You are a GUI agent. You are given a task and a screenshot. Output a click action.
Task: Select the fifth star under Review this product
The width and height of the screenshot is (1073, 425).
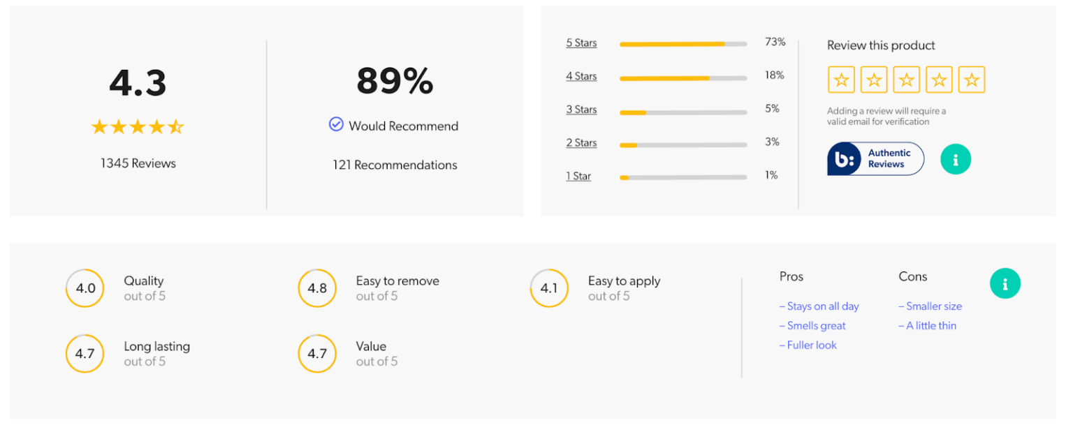972,80
